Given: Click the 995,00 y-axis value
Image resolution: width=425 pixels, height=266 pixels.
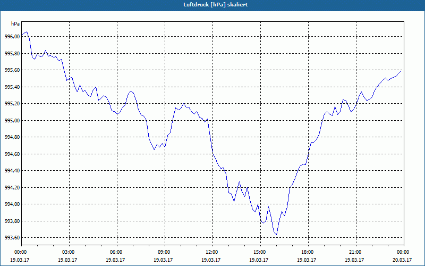Looking at the screenshot, I should (x=12, y=121).
